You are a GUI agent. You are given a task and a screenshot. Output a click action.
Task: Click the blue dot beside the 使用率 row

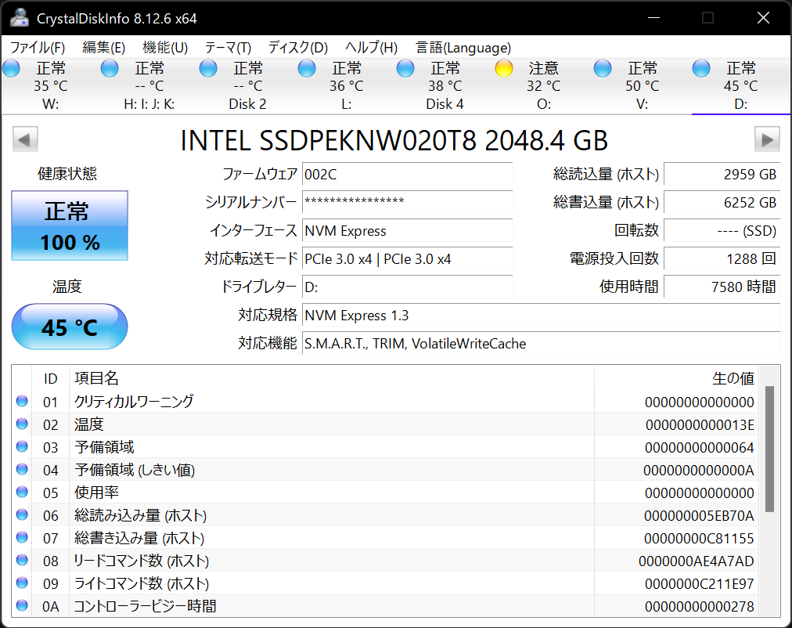[x=21, y=493]
